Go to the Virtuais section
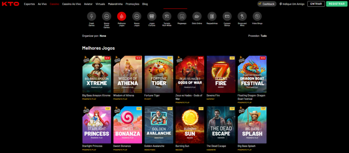The height and width of the screenshot is (153, 349). (101, 4)
